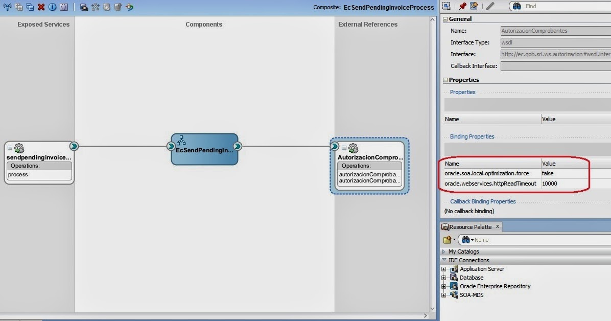Image resolution: width=611 pixels, height=321 pixels.
Task: Click the red X delete icon in the toolbar
Action: 40,7
